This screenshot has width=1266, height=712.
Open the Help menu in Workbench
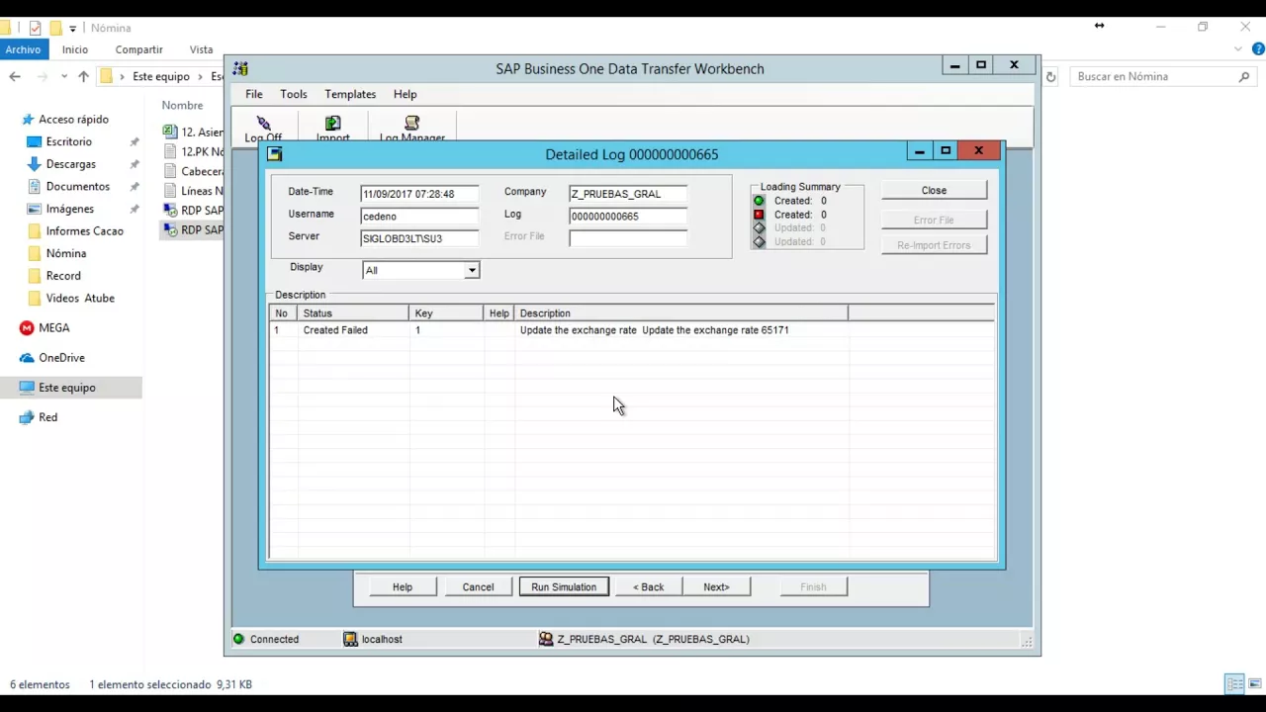(x=406, y=94)
